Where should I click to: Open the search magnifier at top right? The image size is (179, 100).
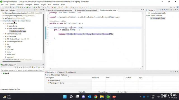(x=171, y=7)
